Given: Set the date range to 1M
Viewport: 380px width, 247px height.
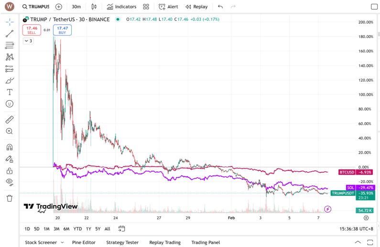Looking at the screenshot, I should [x=46, y=229].
